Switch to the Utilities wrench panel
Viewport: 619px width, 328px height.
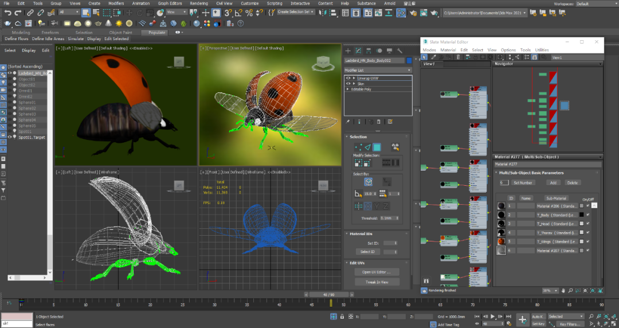coord(399,51)
